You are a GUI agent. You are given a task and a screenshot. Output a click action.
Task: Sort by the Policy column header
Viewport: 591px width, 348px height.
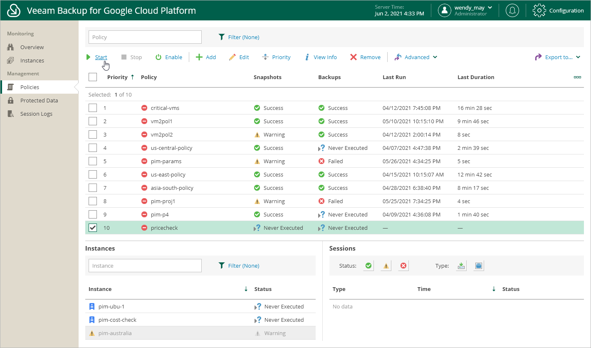tap(149, 77)
